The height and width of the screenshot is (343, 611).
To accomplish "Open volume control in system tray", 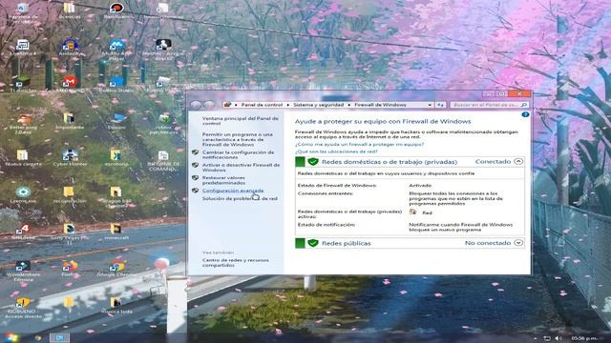I will [x=558, y=338].
